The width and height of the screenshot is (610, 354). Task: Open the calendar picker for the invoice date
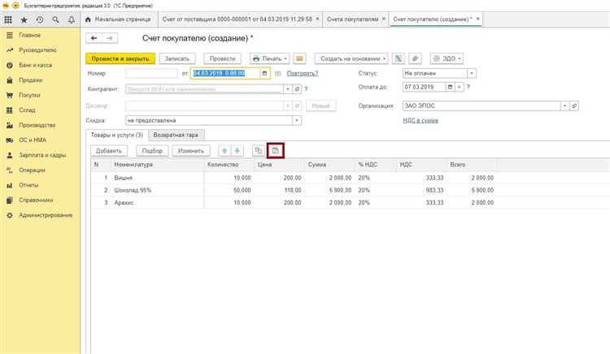264,73
